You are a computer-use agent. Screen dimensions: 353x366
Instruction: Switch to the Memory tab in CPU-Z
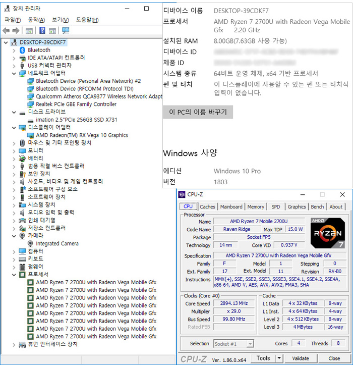(256, 207)
